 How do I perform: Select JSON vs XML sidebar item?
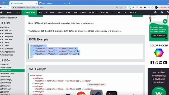click(x=12, y=70)
